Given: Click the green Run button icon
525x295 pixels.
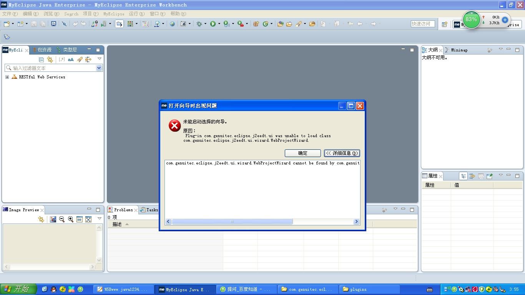Looking at the screenshot, I should (213, 24).
